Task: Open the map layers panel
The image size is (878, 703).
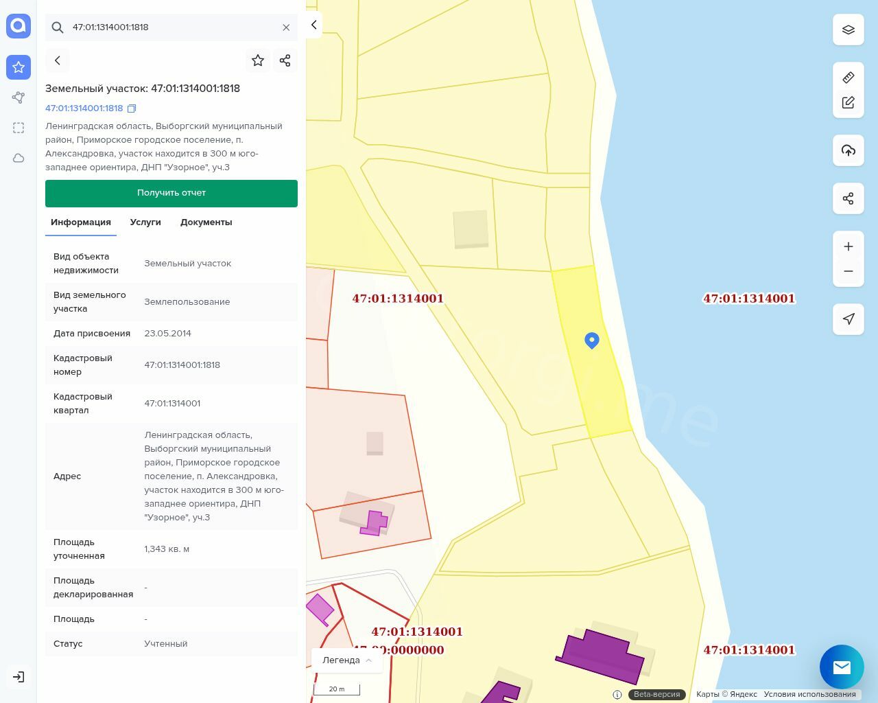Action: [848, 30]
